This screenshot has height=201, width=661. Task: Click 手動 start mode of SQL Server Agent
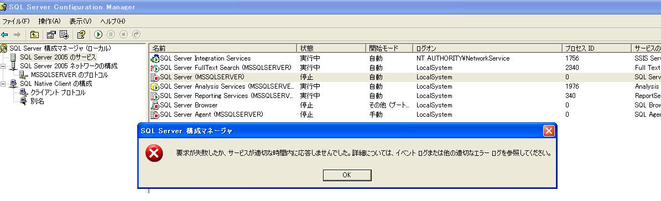click(376, 114)
